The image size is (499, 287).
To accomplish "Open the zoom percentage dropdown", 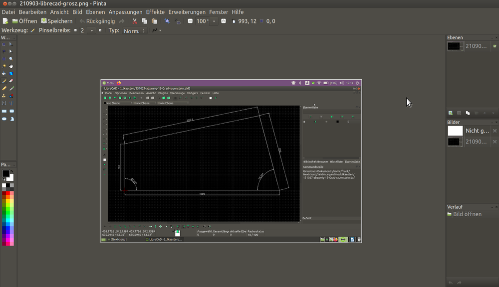I will [214, 21].
